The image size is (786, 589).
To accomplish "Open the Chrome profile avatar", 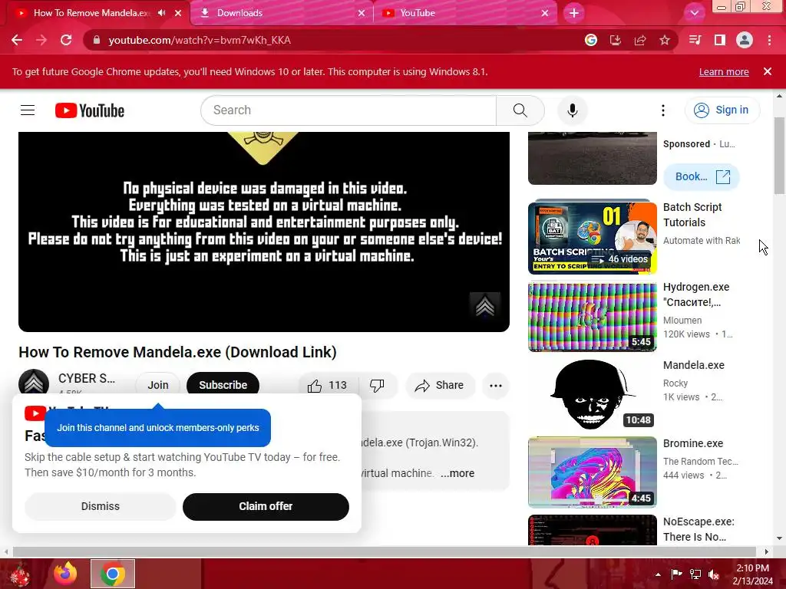I will 745,40.
